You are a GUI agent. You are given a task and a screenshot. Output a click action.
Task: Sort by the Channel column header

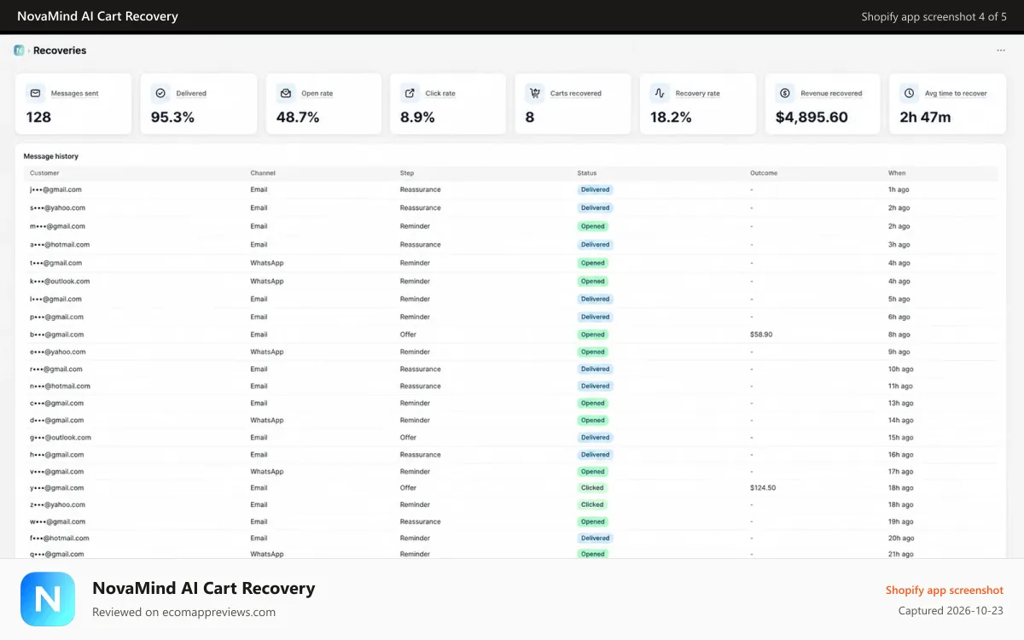click(263, 173)
